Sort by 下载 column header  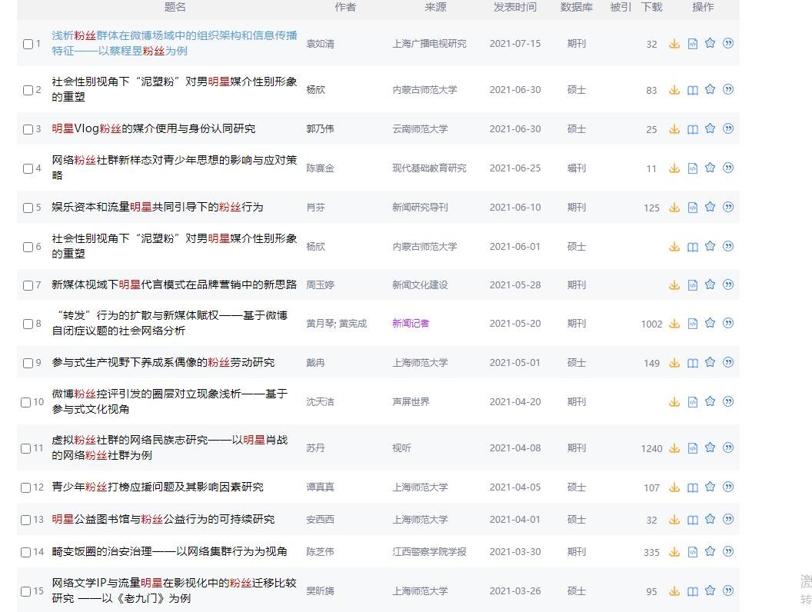(651, 7)
